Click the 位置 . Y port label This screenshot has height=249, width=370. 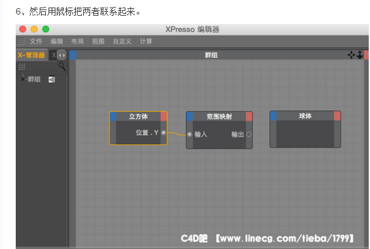[x=147, y=133]
